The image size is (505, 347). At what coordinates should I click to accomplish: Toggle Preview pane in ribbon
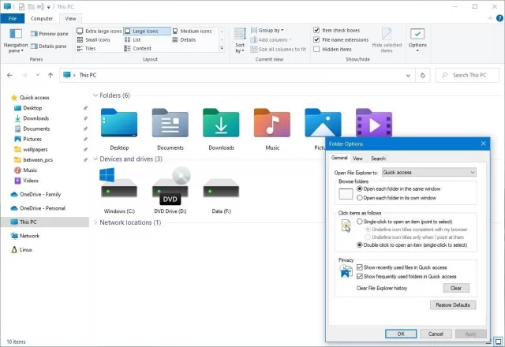tap(49, 33)
